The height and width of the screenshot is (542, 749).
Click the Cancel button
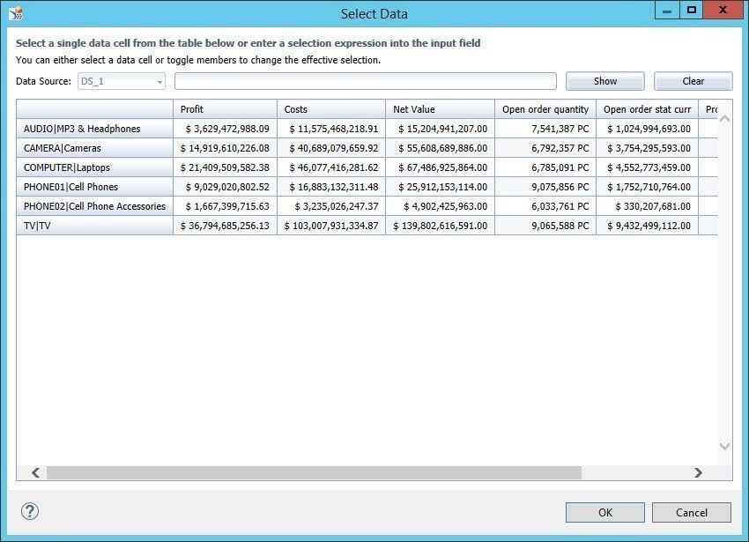point(692,512)
